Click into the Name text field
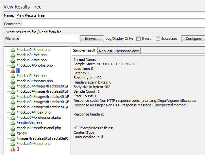 (x=110, y=15)
